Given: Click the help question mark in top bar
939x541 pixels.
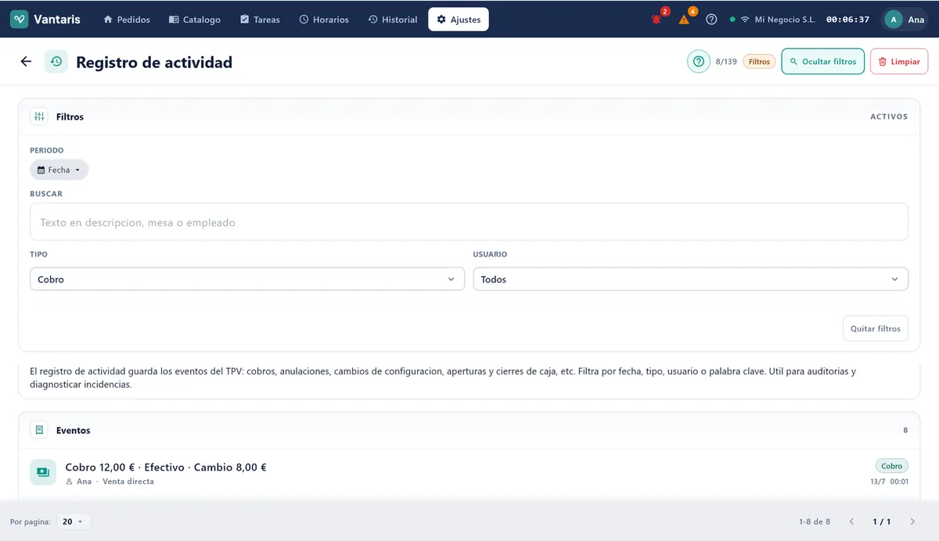Looking at the screenshot, I should [711, 20].
